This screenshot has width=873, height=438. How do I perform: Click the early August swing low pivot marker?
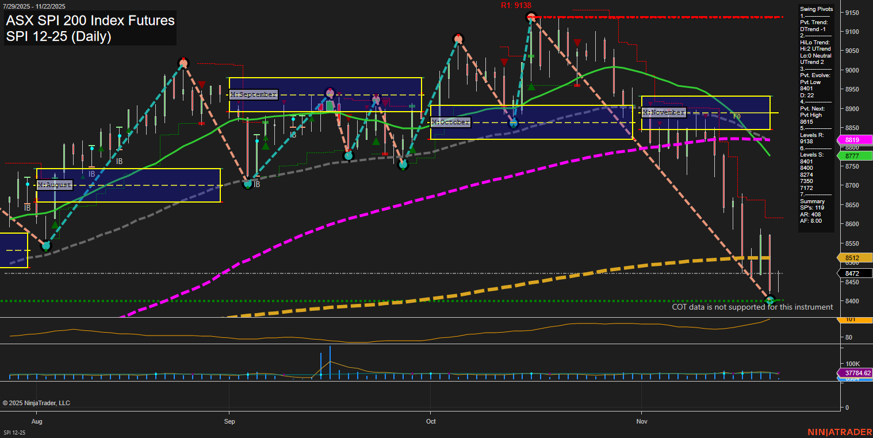click(47, 246)
